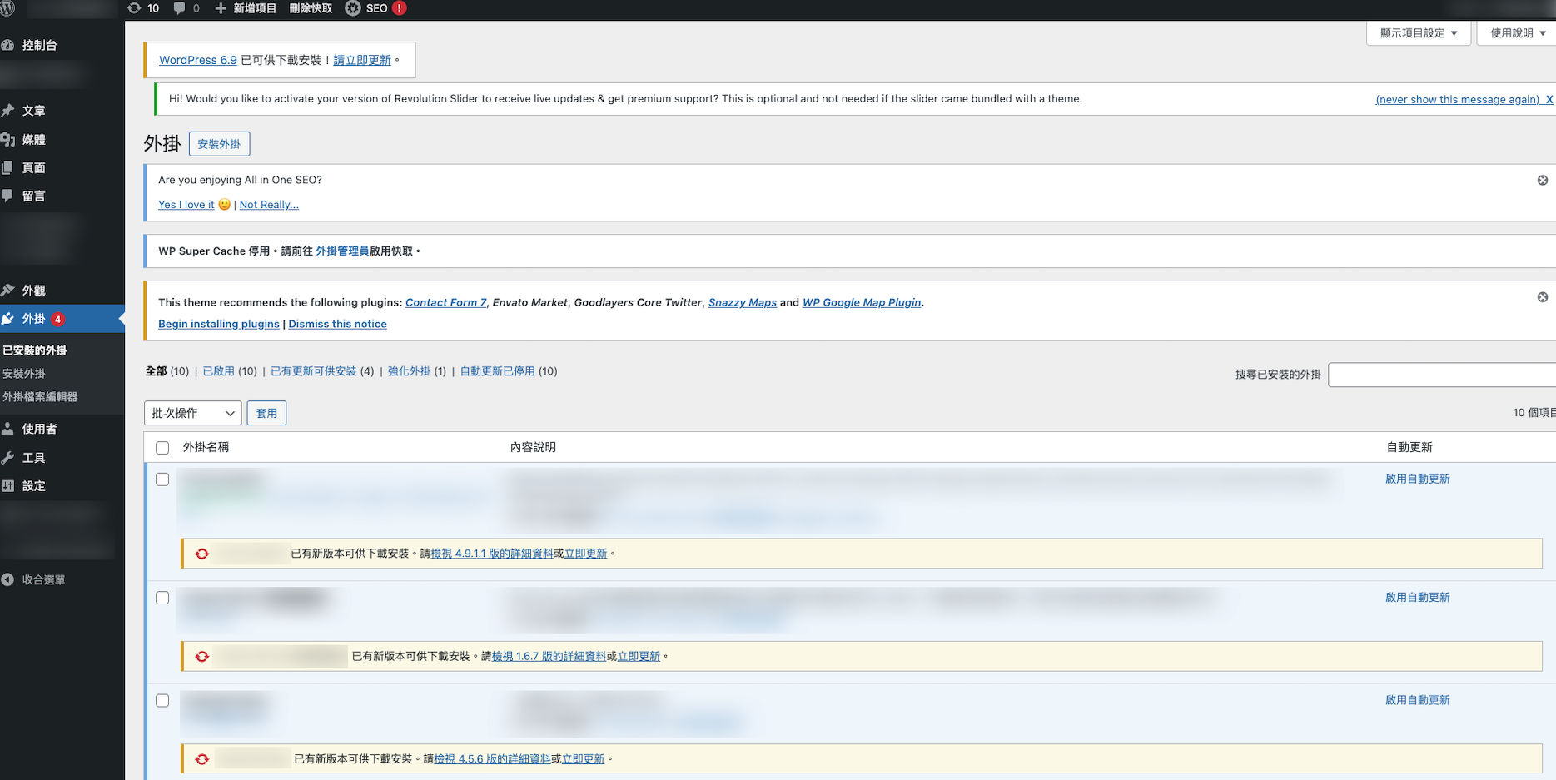The width and height of the screenshot is (1556, 780).
Task: Click the WordPress logo in admin bar
Action: tap(7, 8)
